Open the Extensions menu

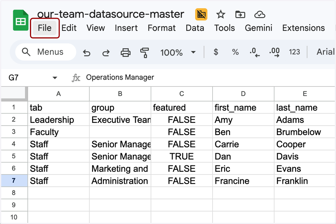pos(304,28)
